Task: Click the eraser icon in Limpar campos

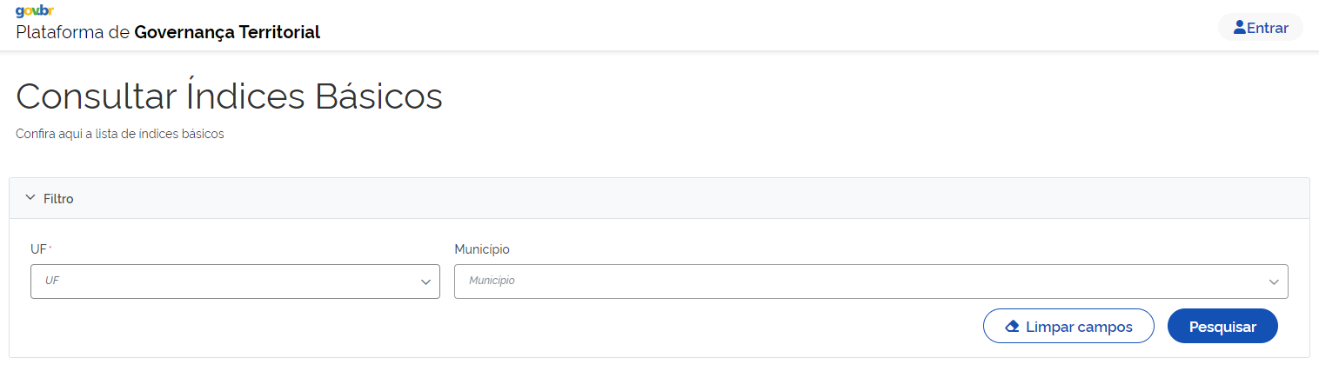Action: pyautogui.click(x=1012, y=327)
